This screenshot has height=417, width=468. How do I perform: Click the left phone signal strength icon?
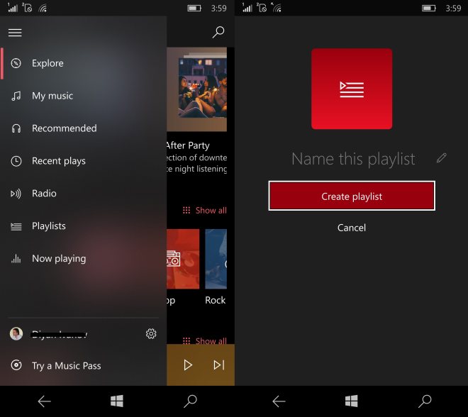click(12, 8)
